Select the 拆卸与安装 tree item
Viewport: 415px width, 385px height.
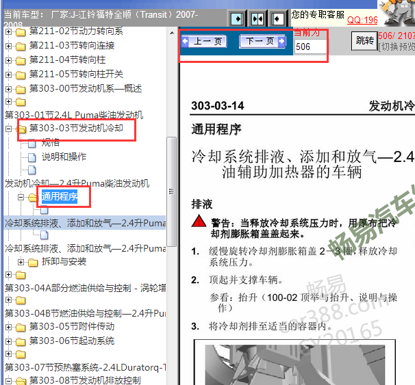[x=64, y=262]
